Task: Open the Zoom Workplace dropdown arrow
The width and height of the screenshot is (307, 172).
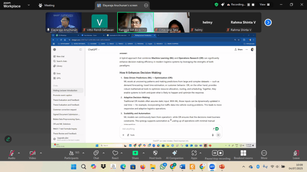Action: (x=29, y=5)
